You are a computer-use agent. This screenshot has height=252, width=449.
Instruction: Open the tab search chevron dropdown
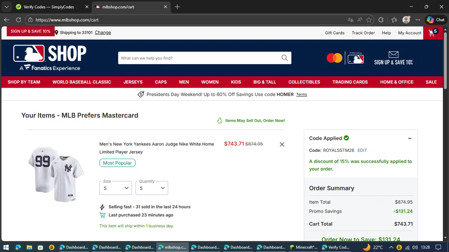[x=7, y=7]
